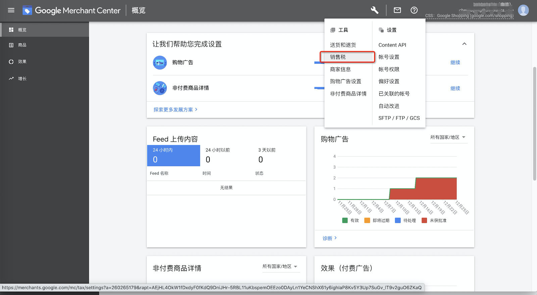Click the 时间 column header
The width and height of the screenshot is (537, 295).
coord(207,173)
